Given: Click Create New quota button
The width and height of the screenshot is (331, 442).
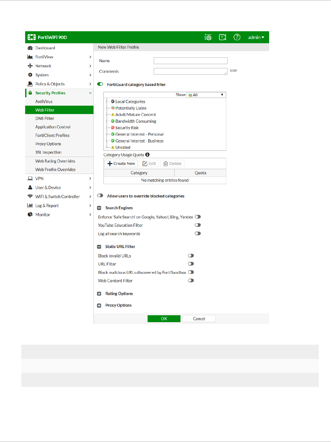Looking at the screenshot, I should 121,164.
